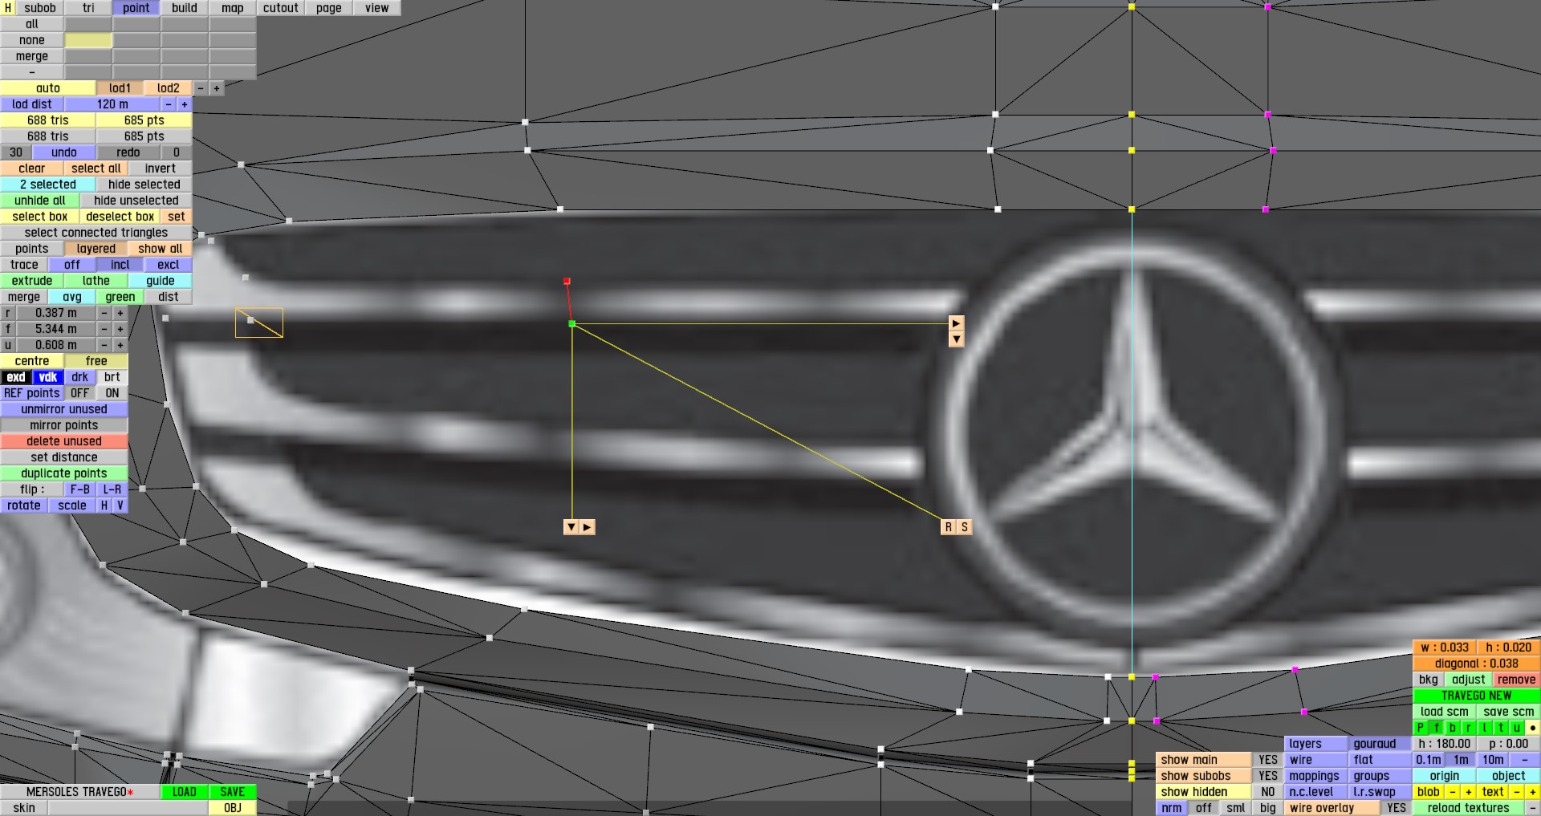Choose the r view direction button
This screenshot has width=1541, height=816.
[1469, 728]
